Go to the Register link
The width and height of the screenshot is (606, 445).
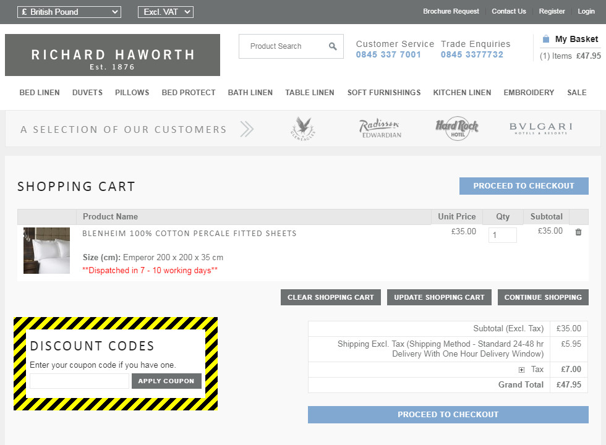pos(552,11)
